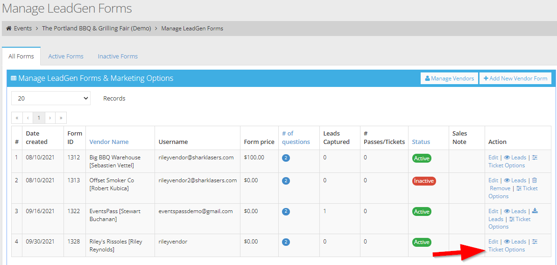Click Active status badge for Big BBQ Warehouse
This screenshot has height=265, width=557.
click(x=422, y=158)
